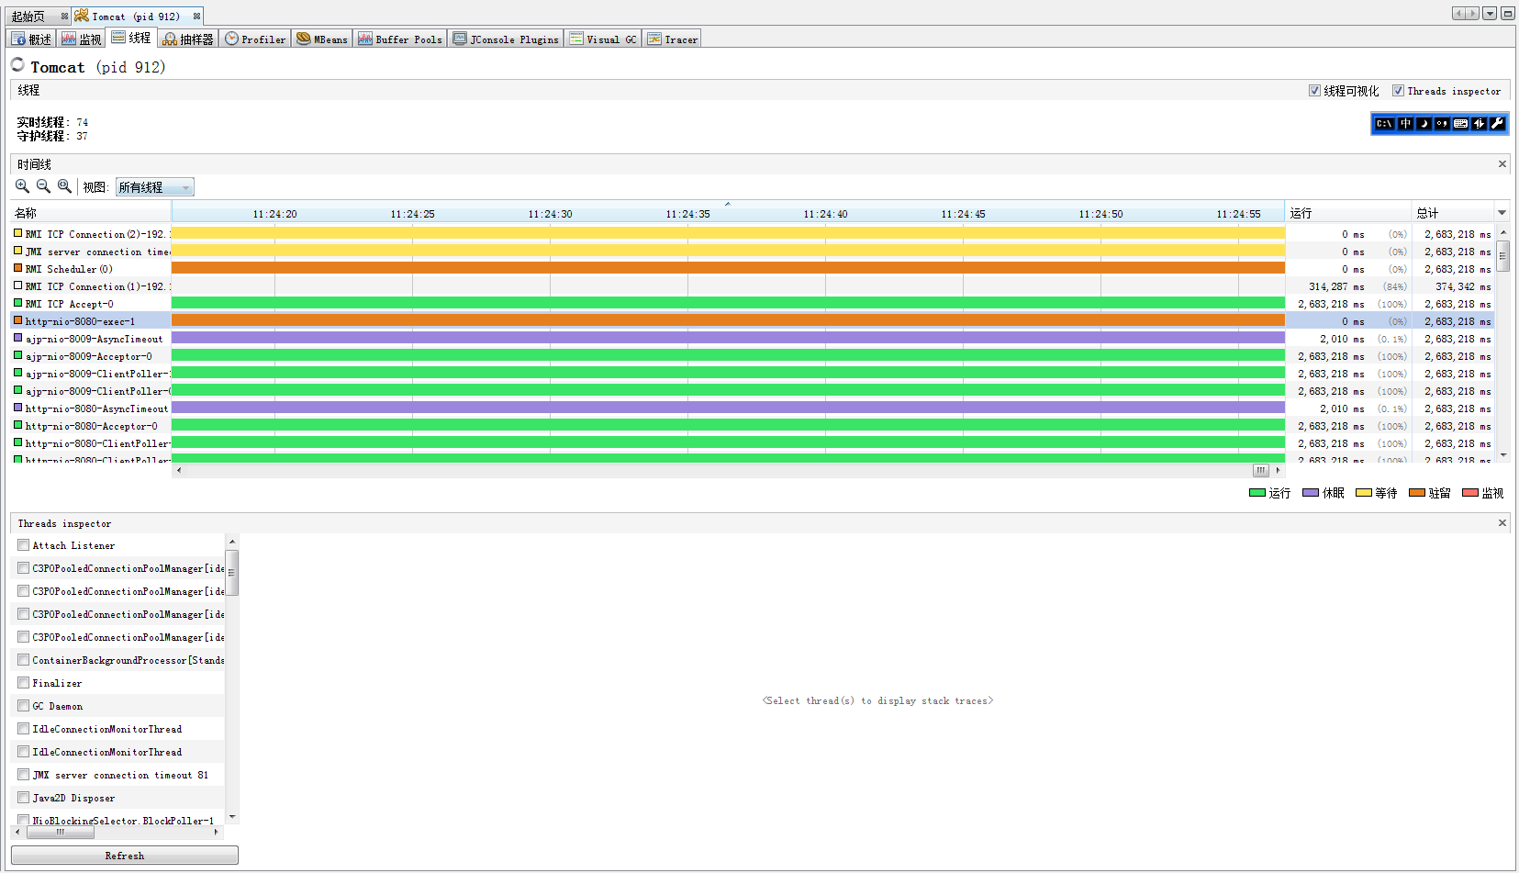1519x873 pixels.
Task: Check the Attach Listener thread
Action: tap(24, 545)
